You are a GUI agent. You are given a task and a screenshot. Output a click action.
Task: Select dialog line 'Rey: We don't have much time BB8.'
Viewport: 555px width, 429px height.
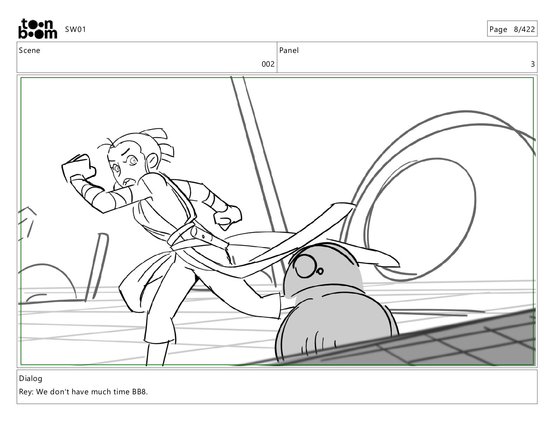pos(83,392)
